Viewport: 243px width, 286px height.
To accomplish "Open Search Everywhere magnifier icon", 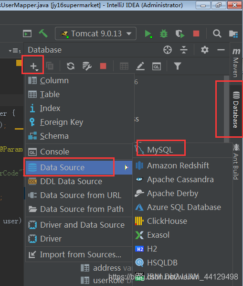I will click(217, 33).
